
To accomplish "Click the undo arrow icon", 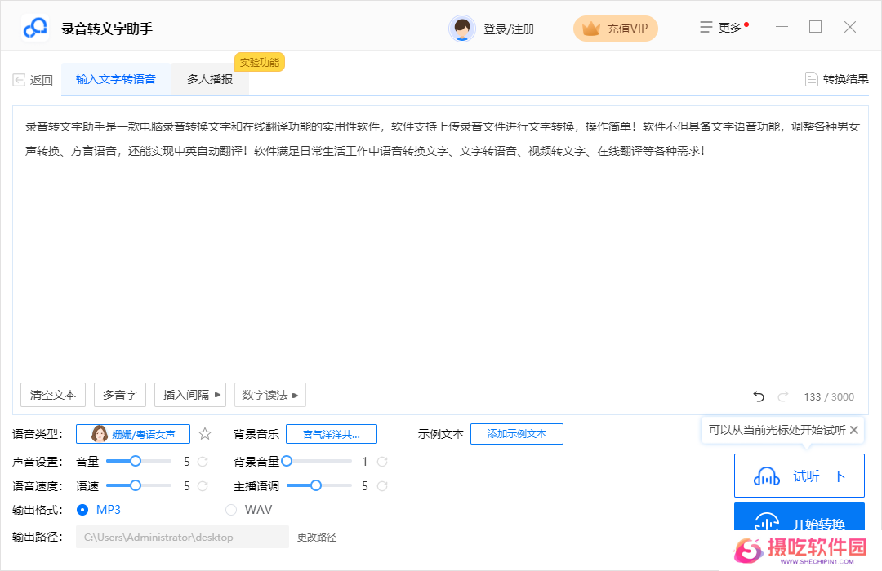I will pos(759,396).
